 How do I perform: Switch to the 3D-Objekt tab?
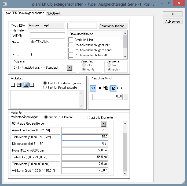click(x=54, y=13)
